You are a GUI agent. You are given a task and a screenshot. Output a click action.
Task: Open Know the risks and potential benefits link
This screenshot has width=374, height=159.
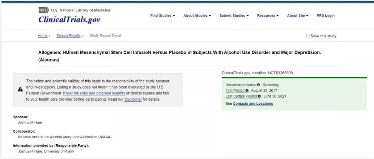pos(94,93)
